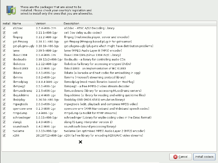Uncheck the libquicktime package checkbox
218x163 pixels.
4,95
